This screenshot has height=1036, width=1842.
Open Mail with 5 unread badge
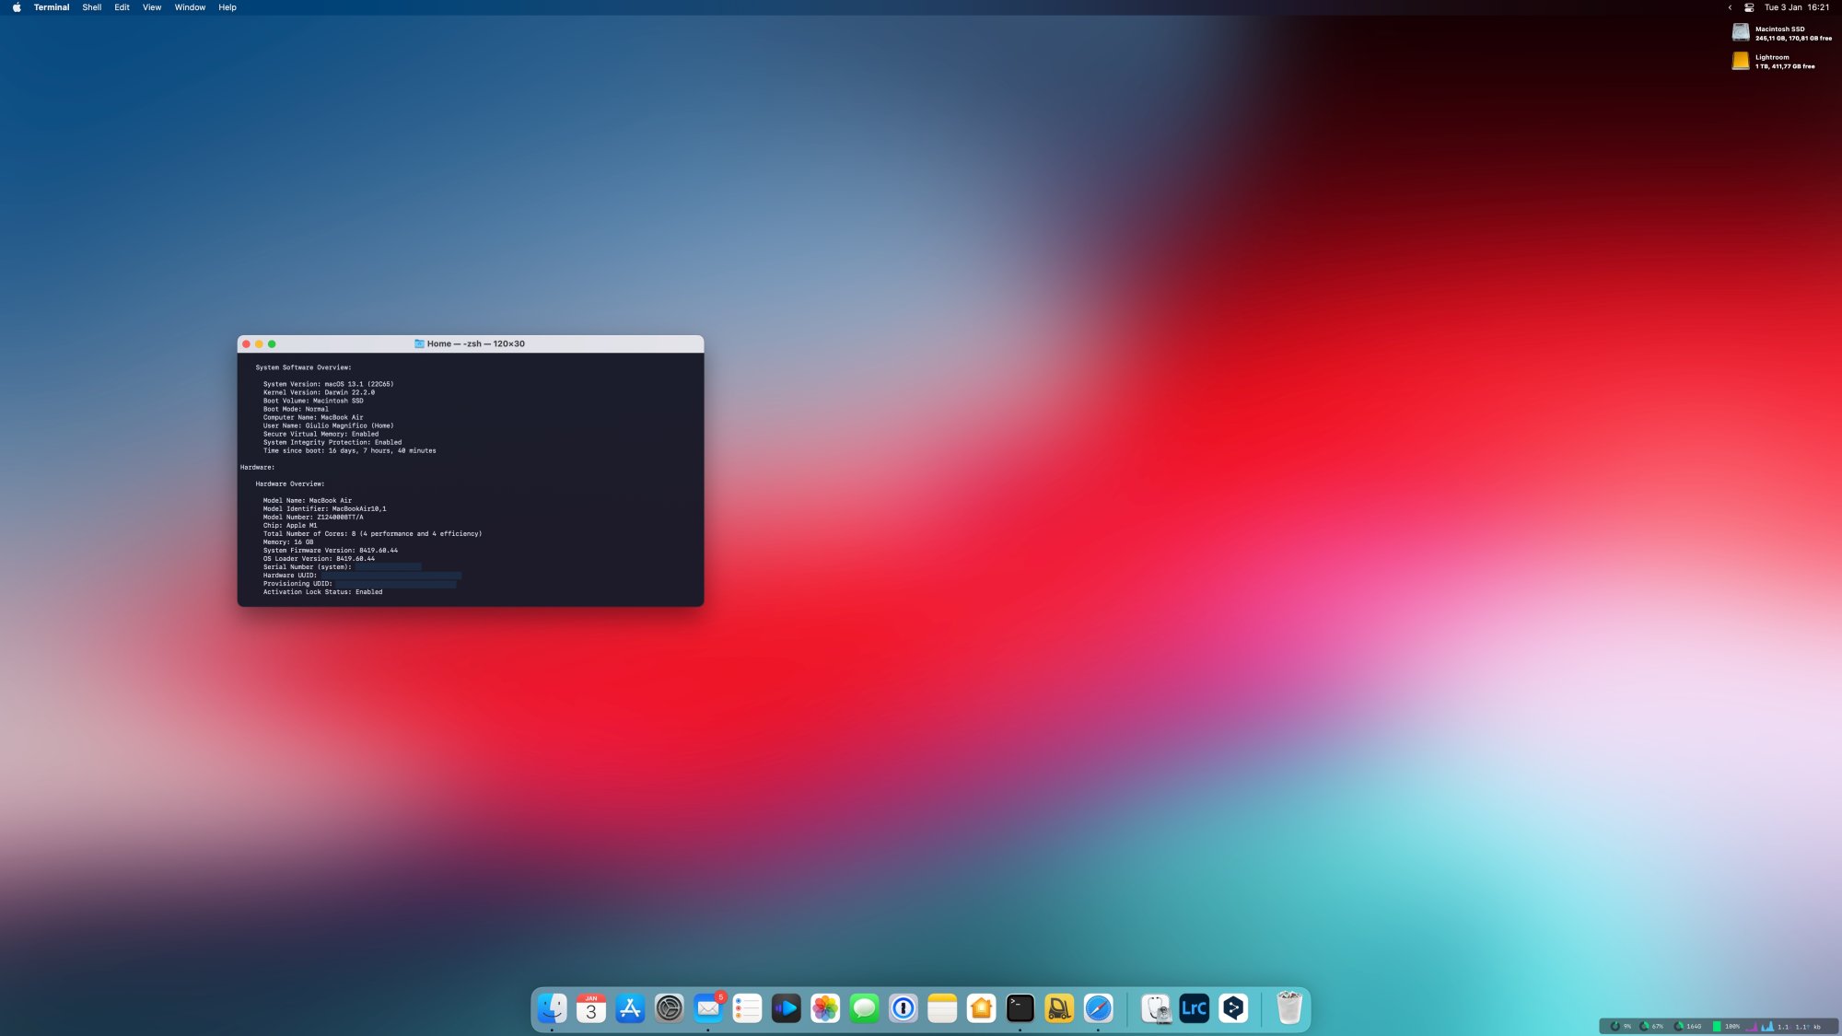click(708, 1008)
